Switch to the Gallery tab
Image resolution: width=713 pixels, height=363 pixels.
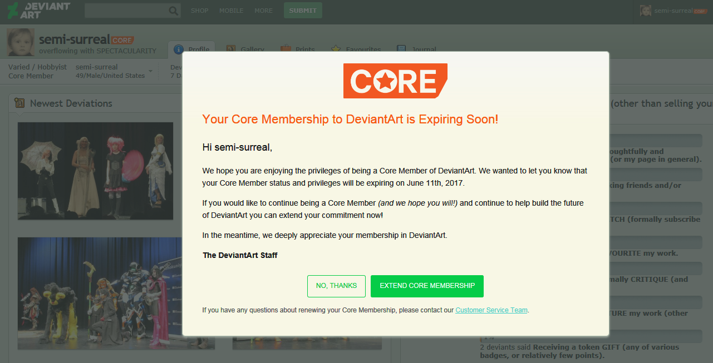coord(245,49)
